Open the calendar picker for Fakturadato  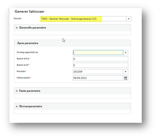(x=125, y=78)
